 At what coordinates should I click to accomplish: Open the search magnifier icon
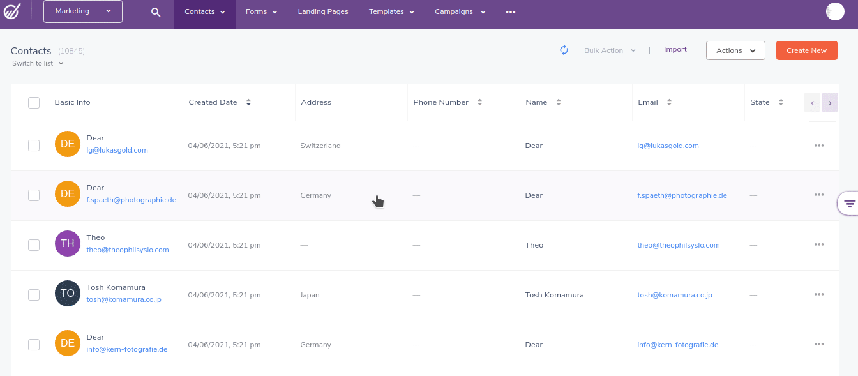coord(156,12)
